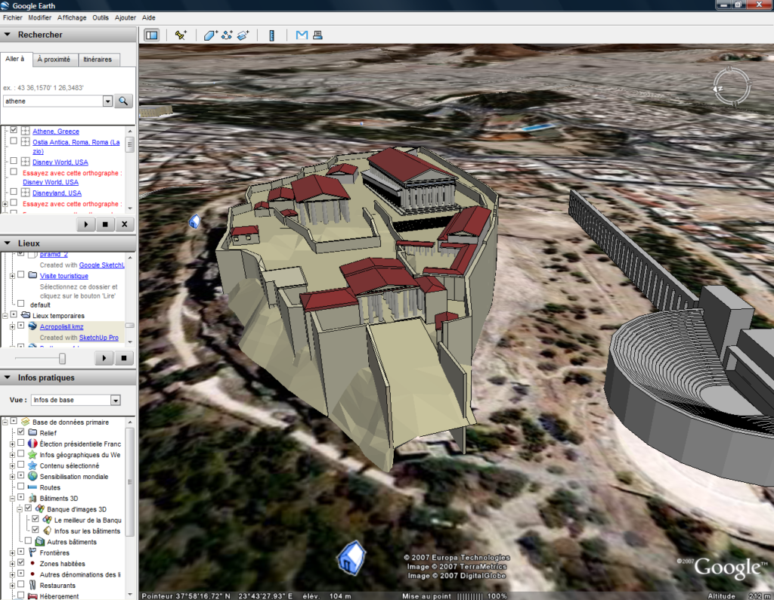Image resolution: width=774 pixels, height=600 pixels.
Task: Open the Fichier menu
Action: tap(12, 18)
